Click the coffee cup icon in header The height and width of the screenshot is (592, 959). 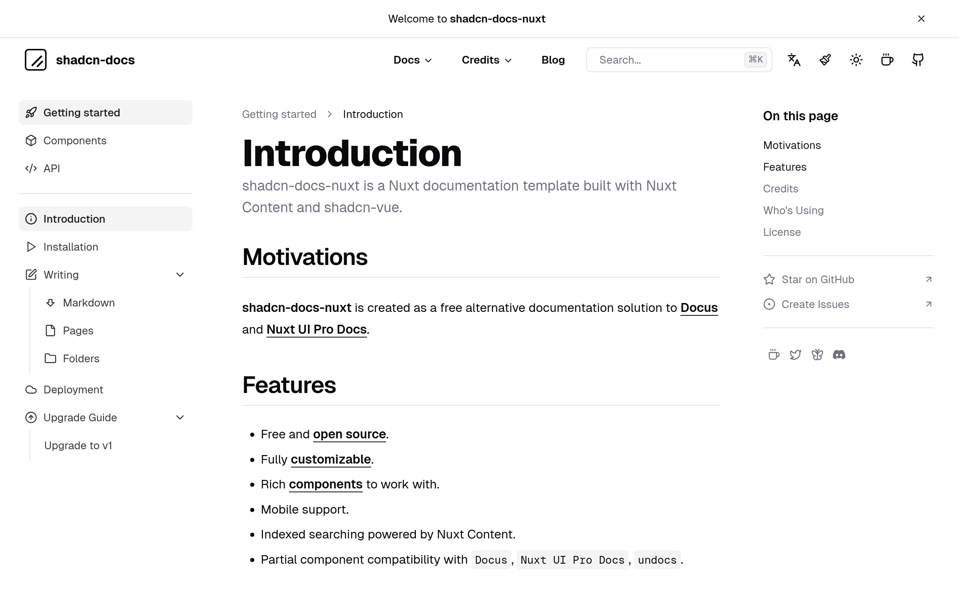886,60
